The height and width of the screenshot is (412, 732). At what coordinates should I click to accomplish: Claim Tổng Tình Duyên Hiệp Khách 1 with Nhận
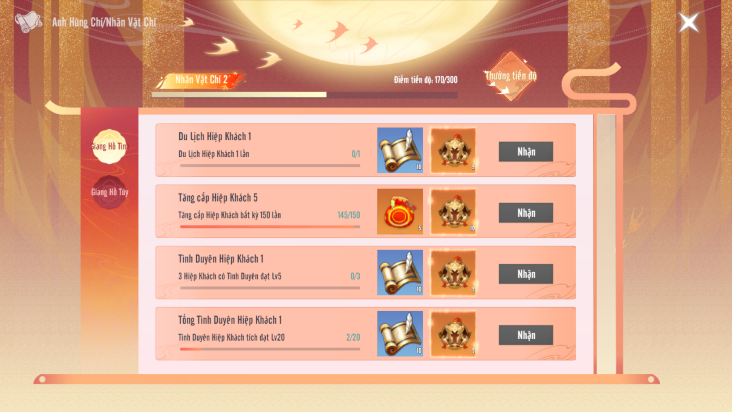pyautogui.click(x=525, y=335)
